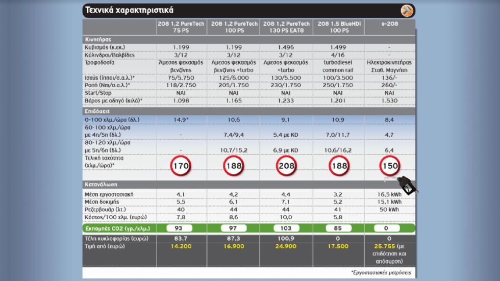
Task: Click the black fuel nozzle icon
Action: (407, 186)
